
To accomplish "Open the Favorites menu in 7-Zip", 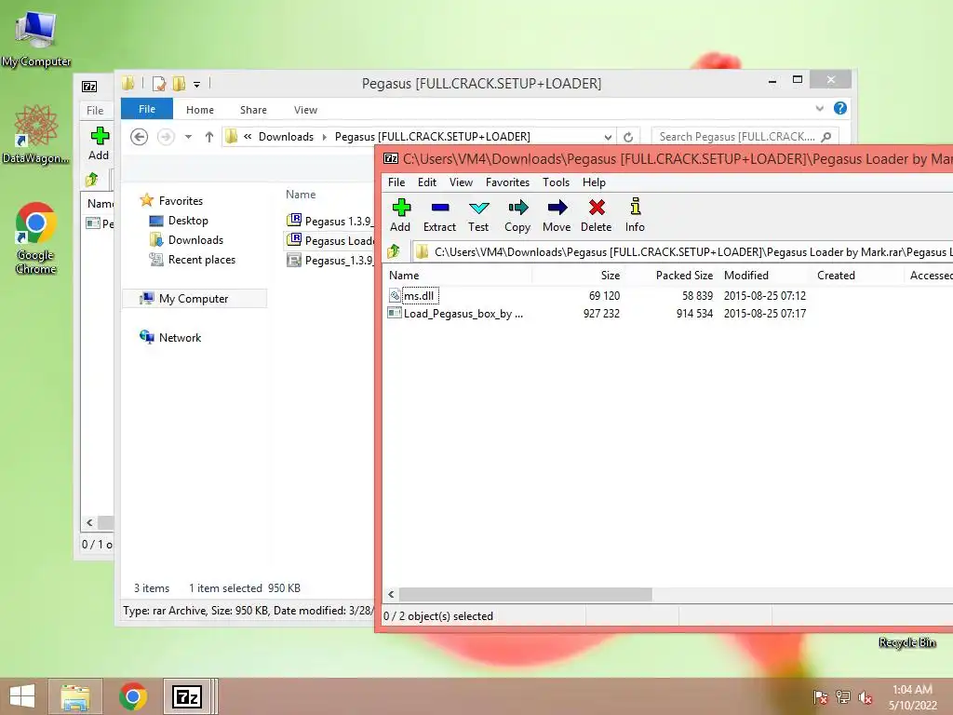I will [x=507, y=182].
